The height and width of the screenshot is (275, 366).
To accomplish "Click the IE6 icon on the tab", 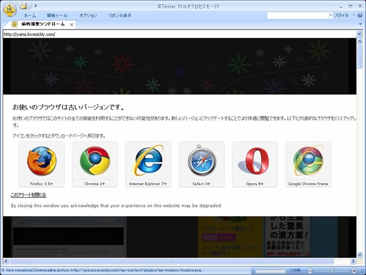I will pyautogui.click(x=14, y=24).
